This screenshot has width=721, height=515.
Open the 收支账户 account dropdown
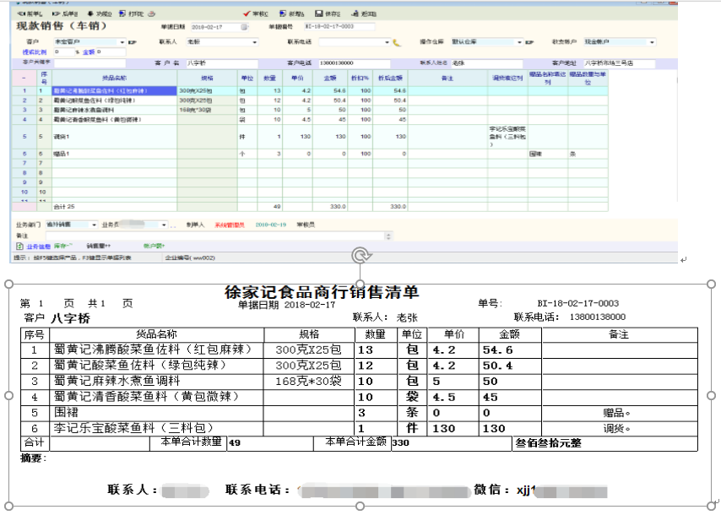coord(655,41)
